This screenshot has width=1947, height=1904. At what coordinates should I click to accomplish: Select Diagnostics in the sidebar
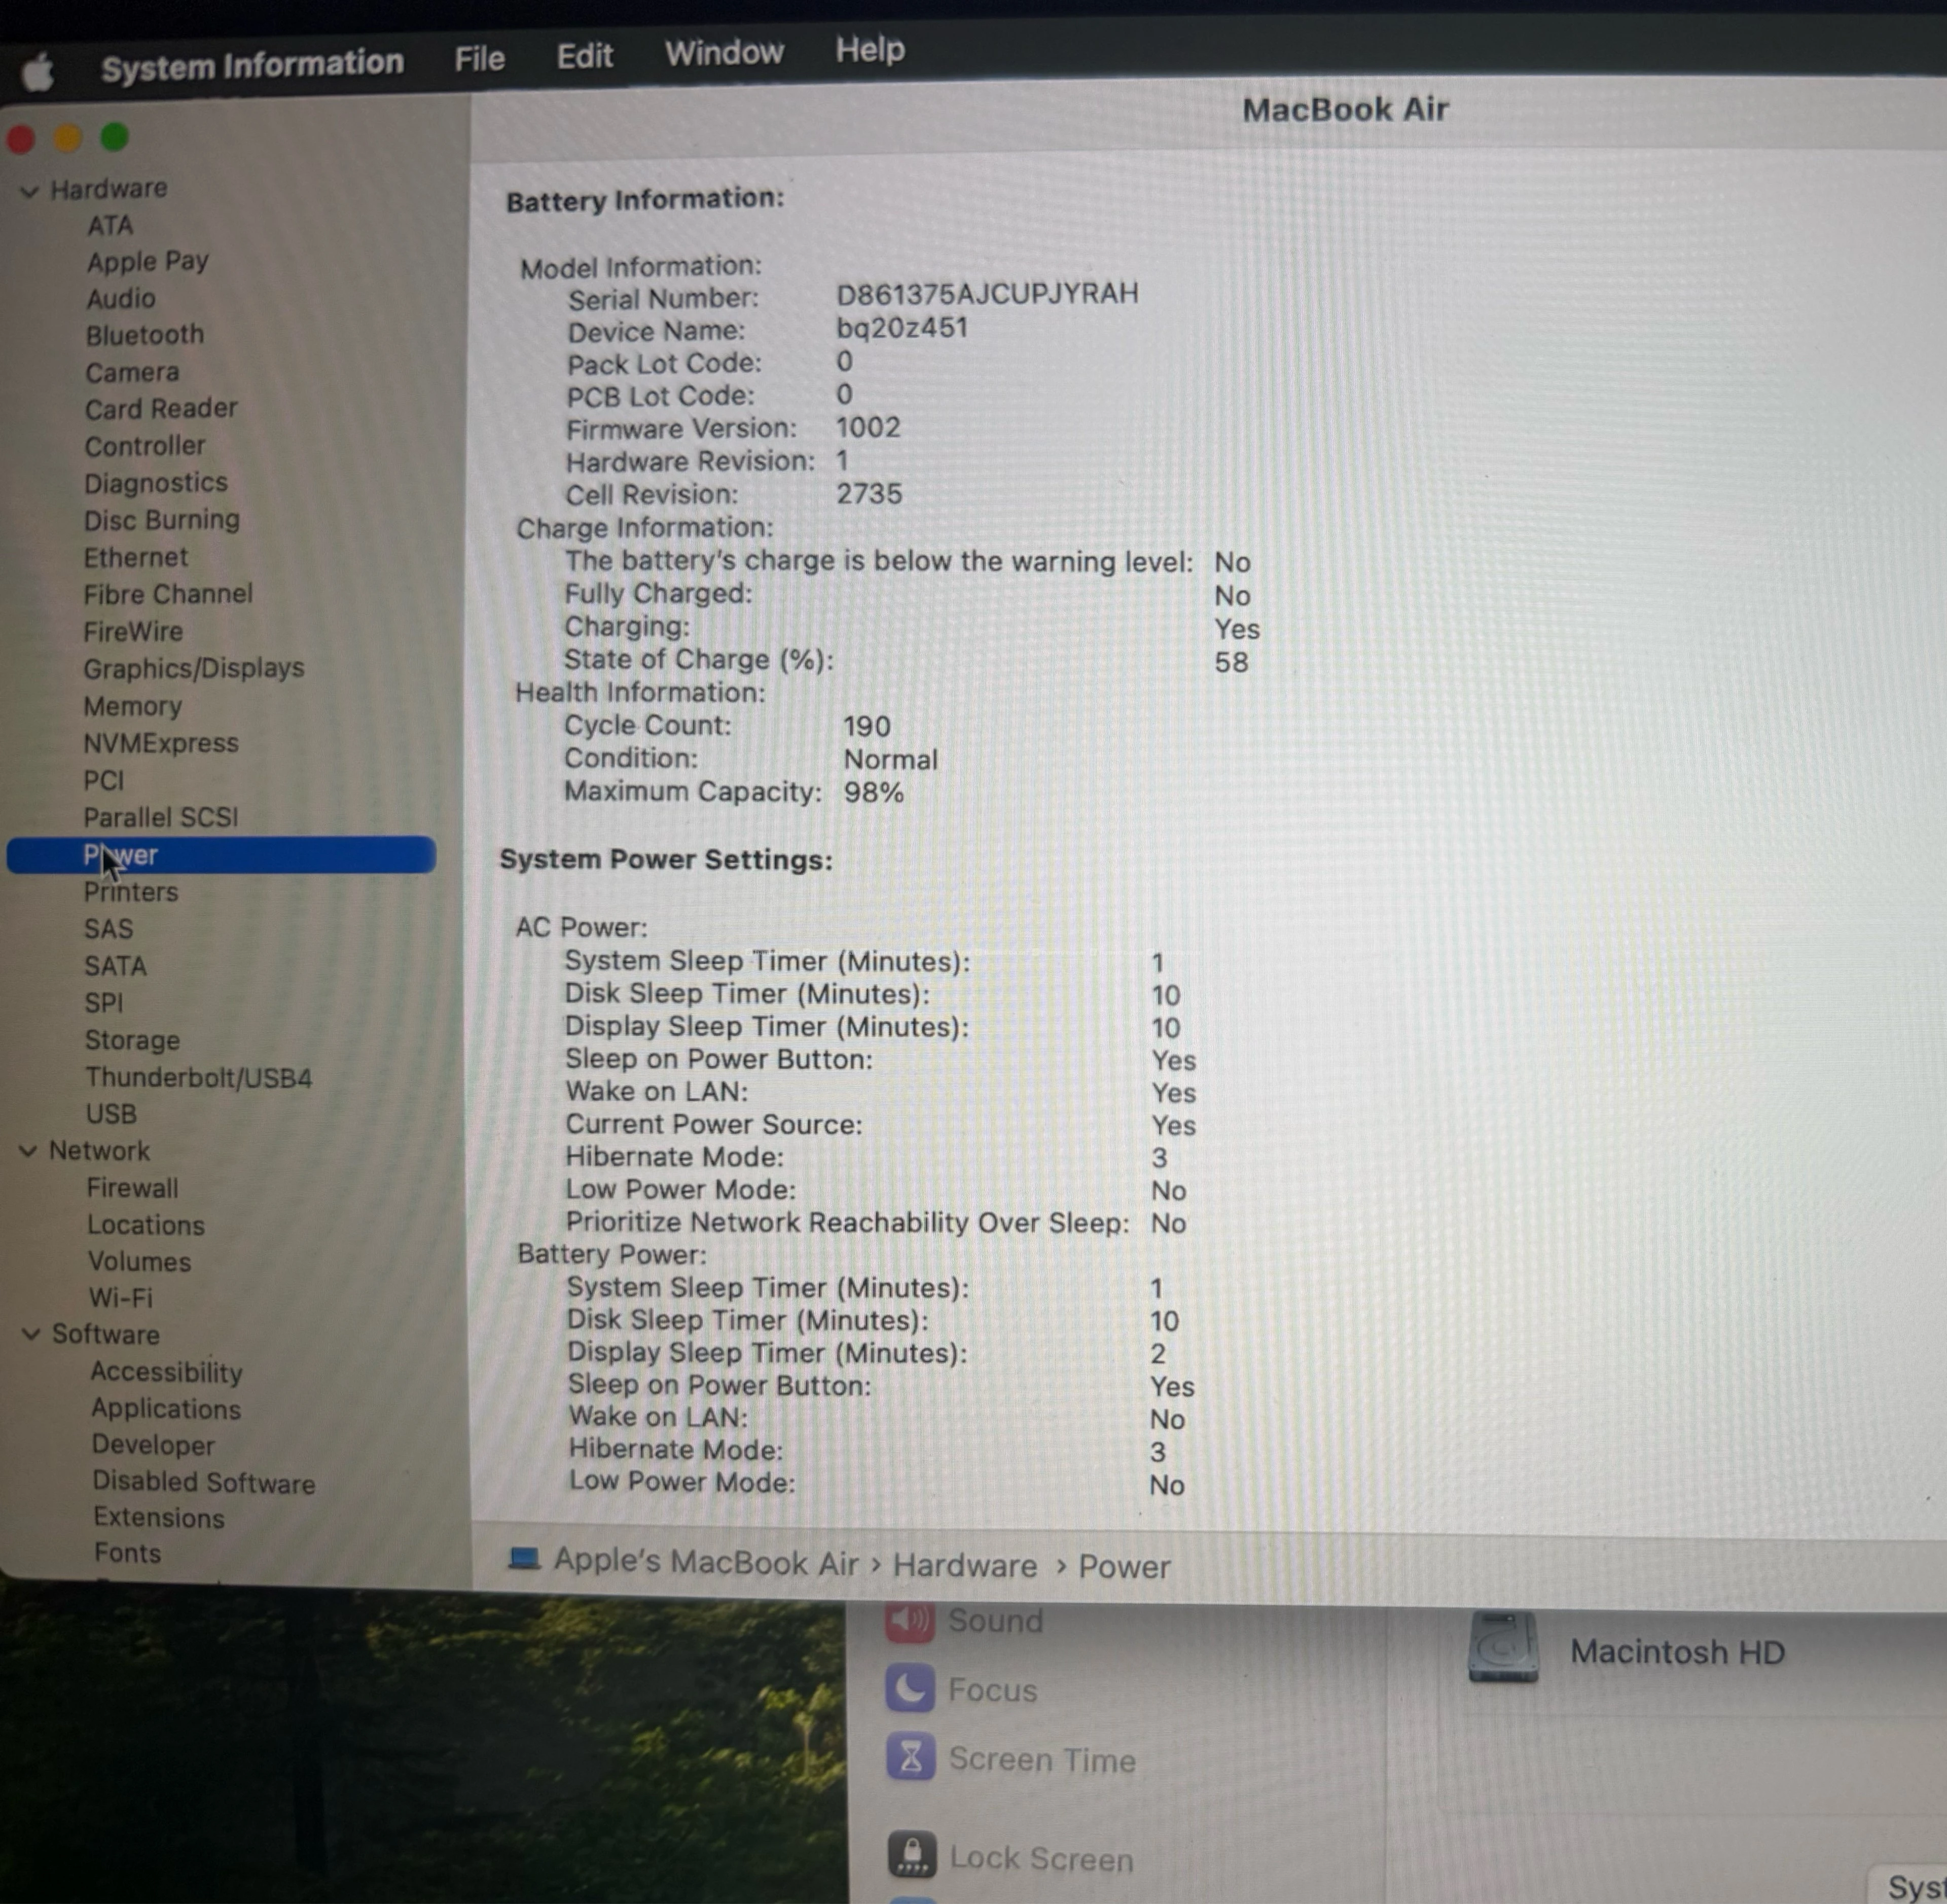156,483
